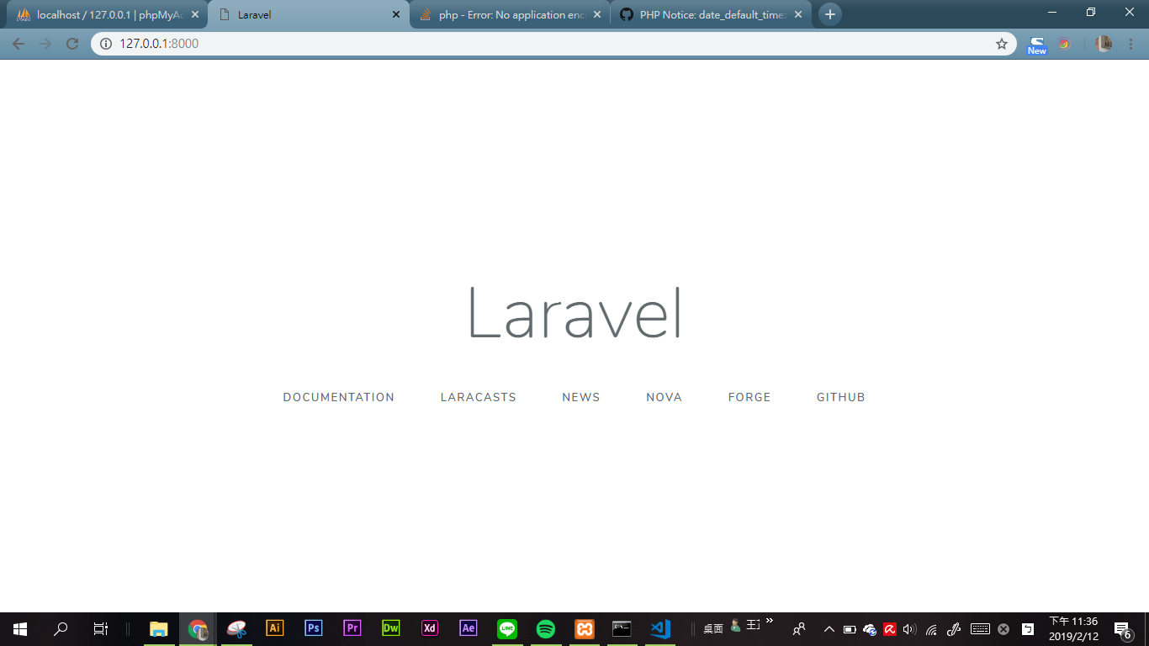Click the browser Back arrow

click(x=19, y=44)
